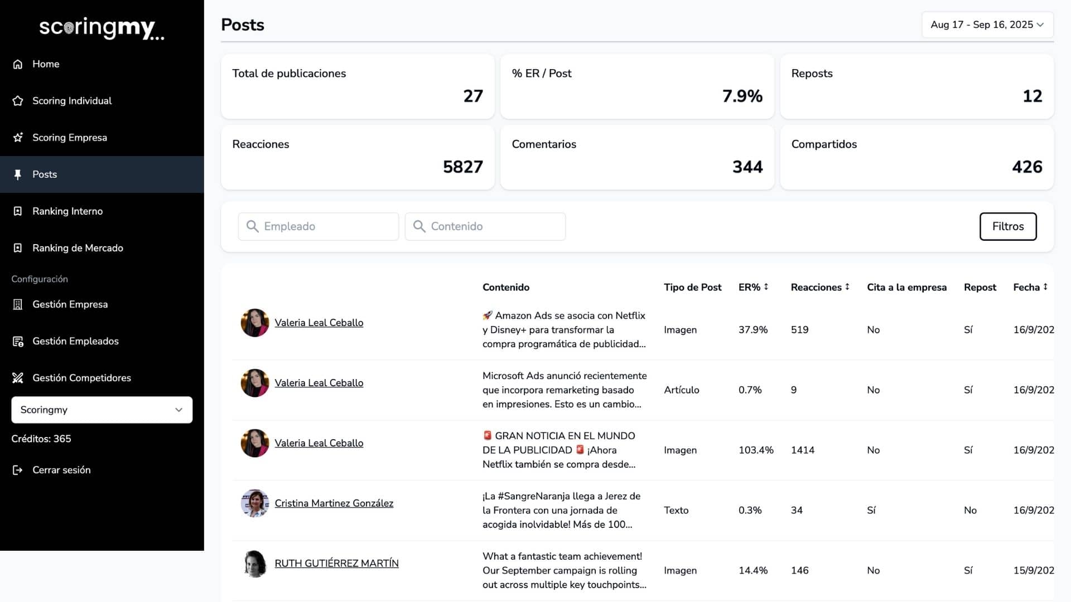This screenshot has width=1071, height=602.
Task: Click the Cerrar sesión logout icon
Action: point(17,470)
